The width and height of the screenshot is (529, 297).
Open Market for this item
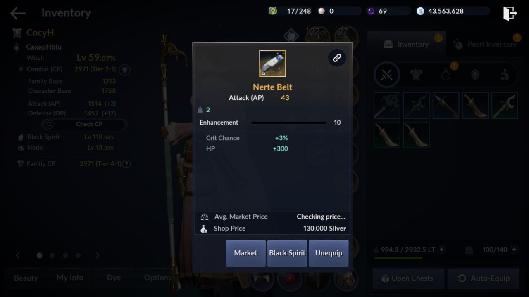pos(245,253)
